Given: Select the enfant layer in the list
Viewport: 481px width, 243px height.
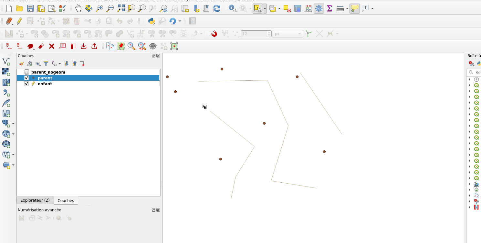Looking at the screenshot, I should pos(45,84).
